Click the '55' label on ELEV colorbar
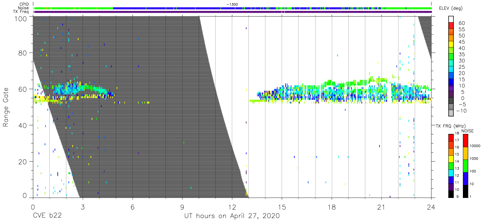This screenshot has width=485, height=224. 461,29
